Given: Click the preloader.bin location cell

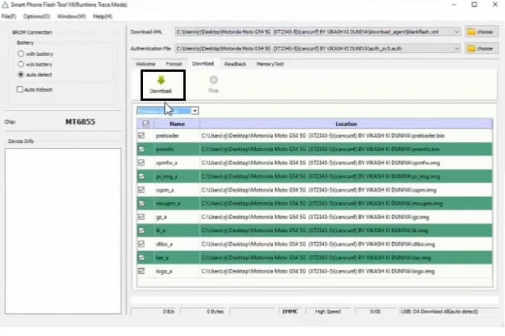Looking at the screenshot, I should coord(346,135).
